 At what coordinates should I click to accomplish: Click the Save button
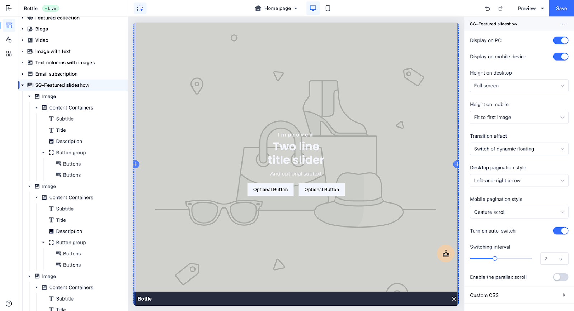(x=561, y=8)
